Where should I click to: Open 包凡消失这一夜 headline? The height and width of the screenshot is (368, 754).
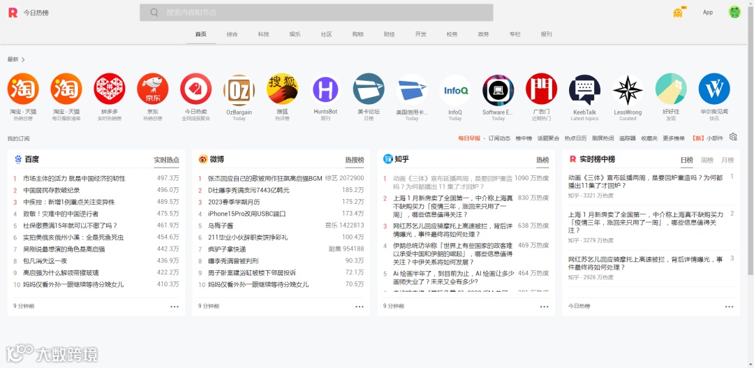click(x=45, y=260)
